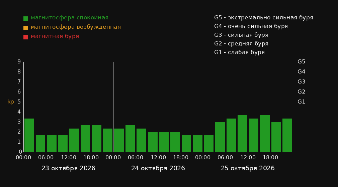Click the G1 label ending the kp 5 gridline
Screen dimensions: 338x187
click(301, 102)
